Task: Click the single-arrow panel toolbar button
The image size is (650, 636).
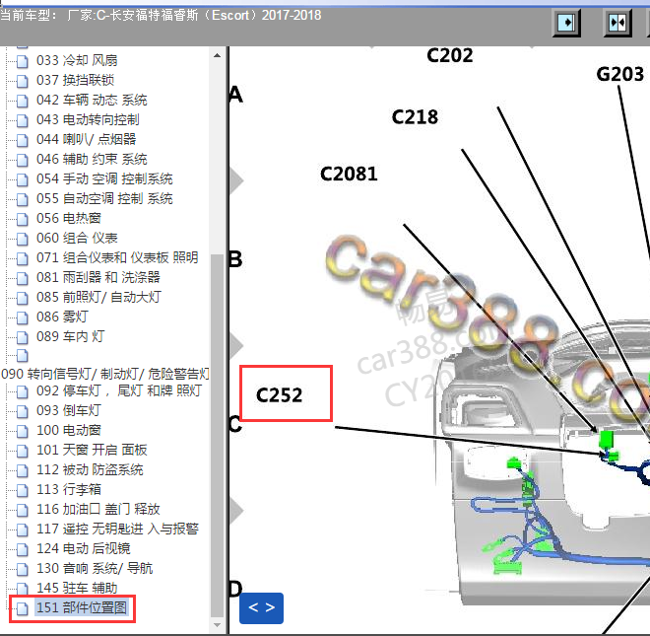Action: (566, 23)
